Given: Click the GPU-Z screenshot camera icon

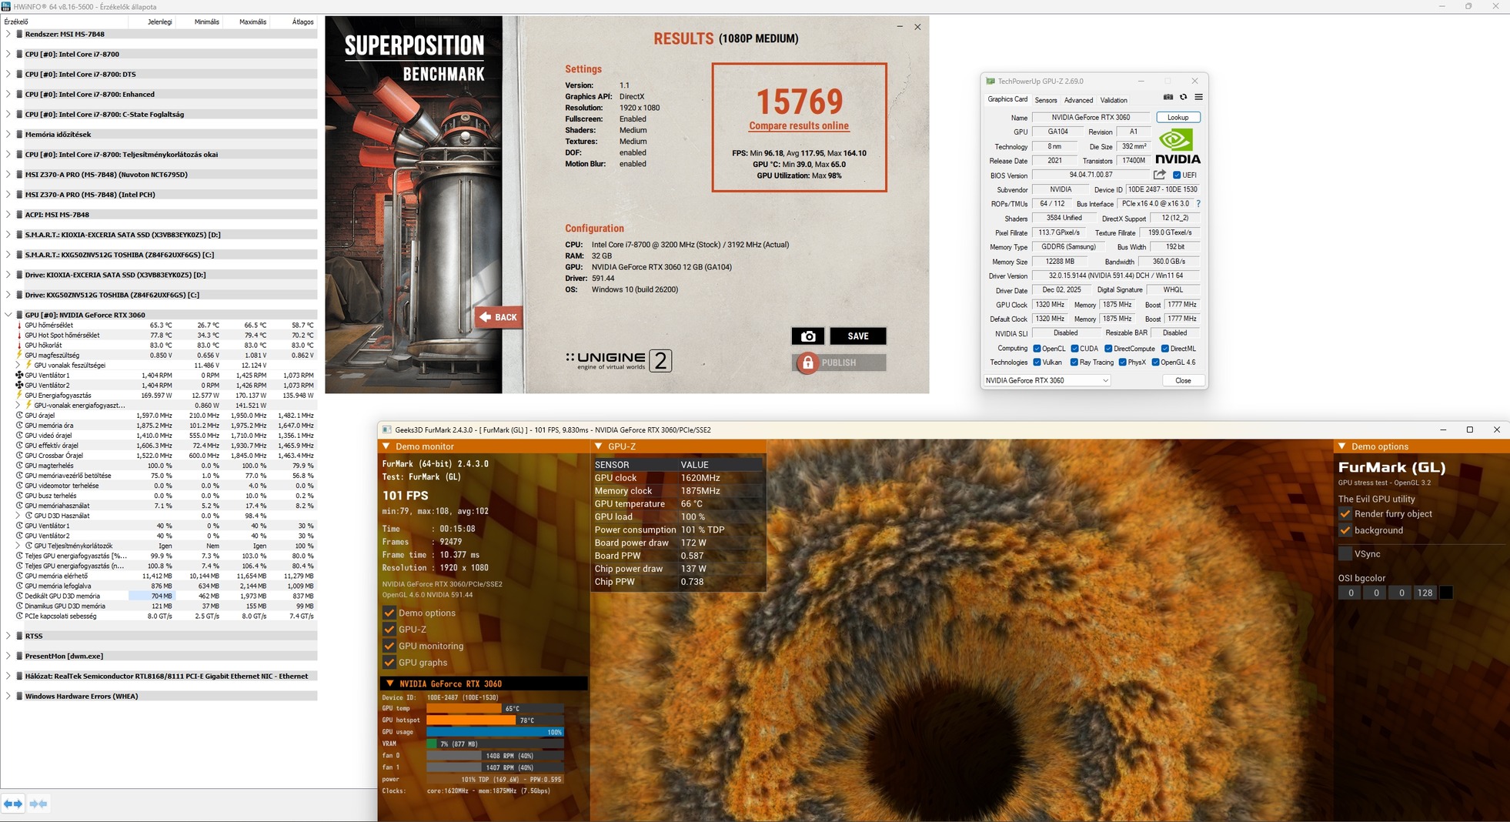Looking at the screenshot, I should (1168, 97).
